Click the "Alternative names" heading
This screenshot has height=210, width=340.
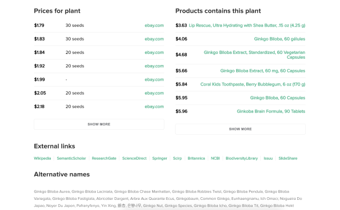tap(62, 174)
